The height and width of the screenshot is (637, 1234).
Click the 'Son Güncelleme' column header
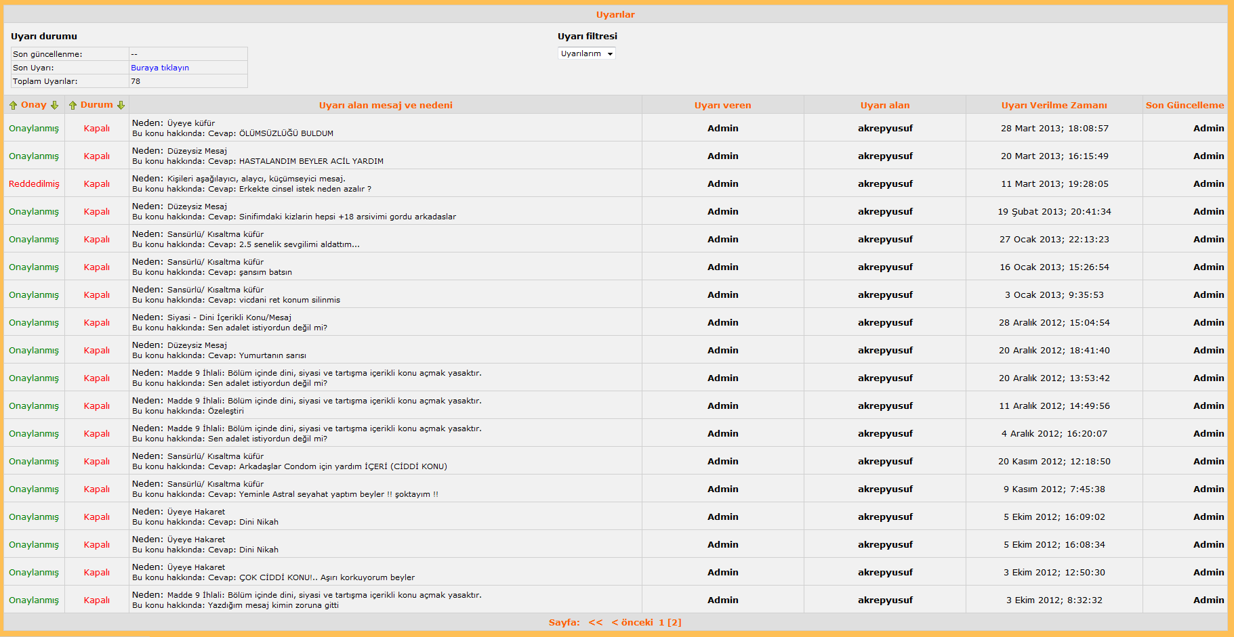click(1185, 105)
